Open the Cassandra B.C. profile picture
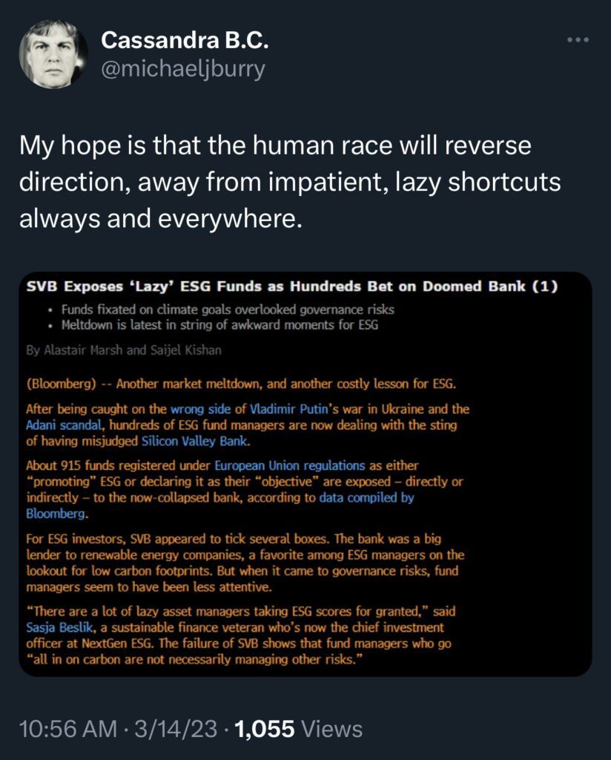This screenshot has width=611, height=760. click(x=53, y=53)
